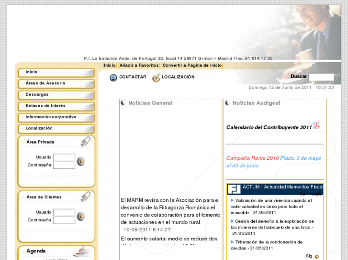348x260 pixels.
Task: Click Convertir a Pagina de Inicio link
Action: (192, 65)
